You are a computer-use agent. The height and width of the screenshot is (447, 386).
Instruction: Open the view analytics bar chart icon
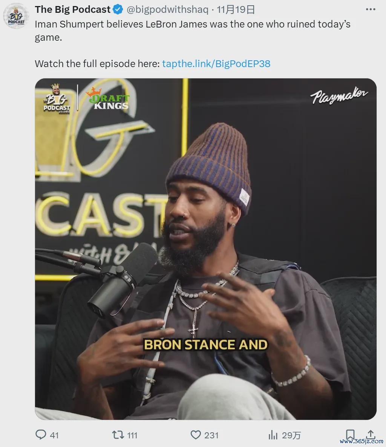273,435
